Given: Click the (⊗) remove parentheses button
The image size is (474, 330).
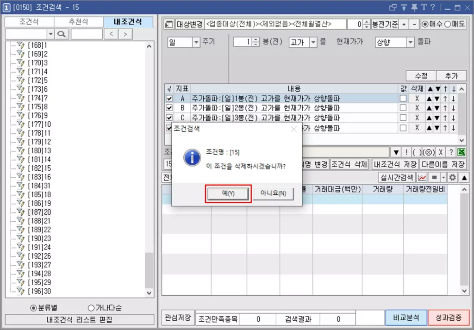Looking at the screenshot, I should [x=429, y=152].
